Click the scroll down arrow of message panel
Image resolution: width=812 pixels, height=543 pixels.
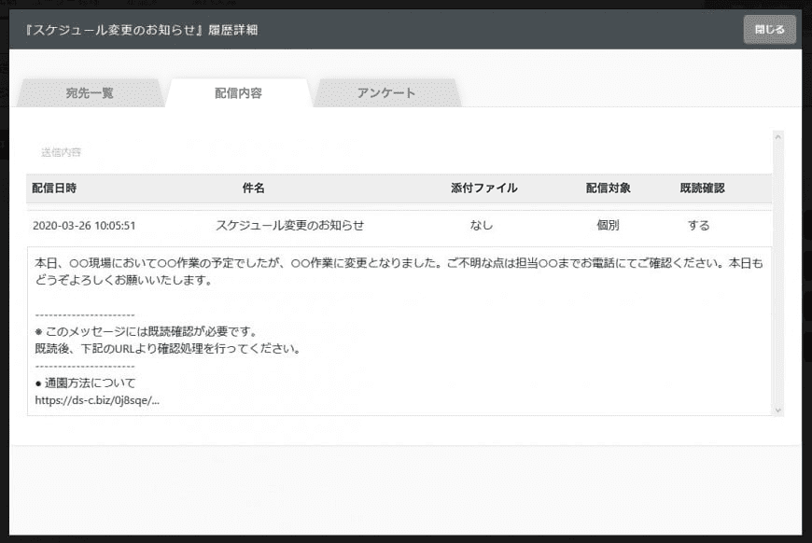[x=777, y=410]
